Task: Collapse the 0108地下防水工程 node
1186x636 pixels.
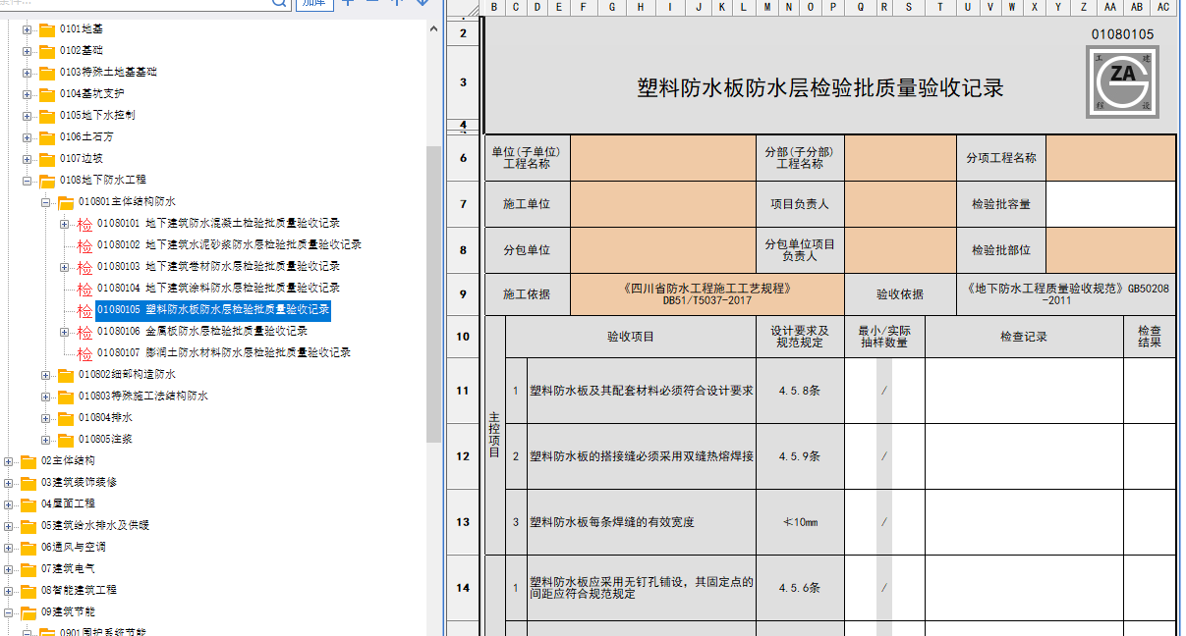Action: coord(28,181)
